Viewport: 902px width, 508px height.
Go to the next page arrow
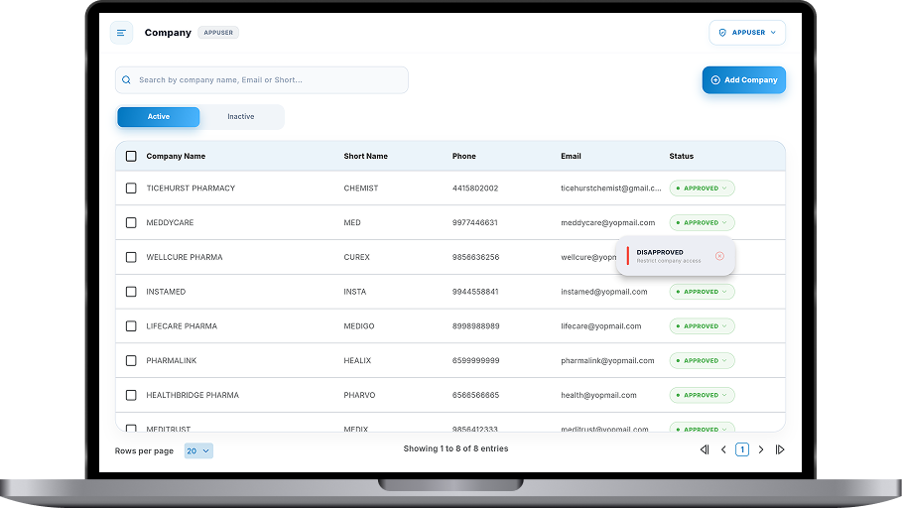click(x=761, y=449)
